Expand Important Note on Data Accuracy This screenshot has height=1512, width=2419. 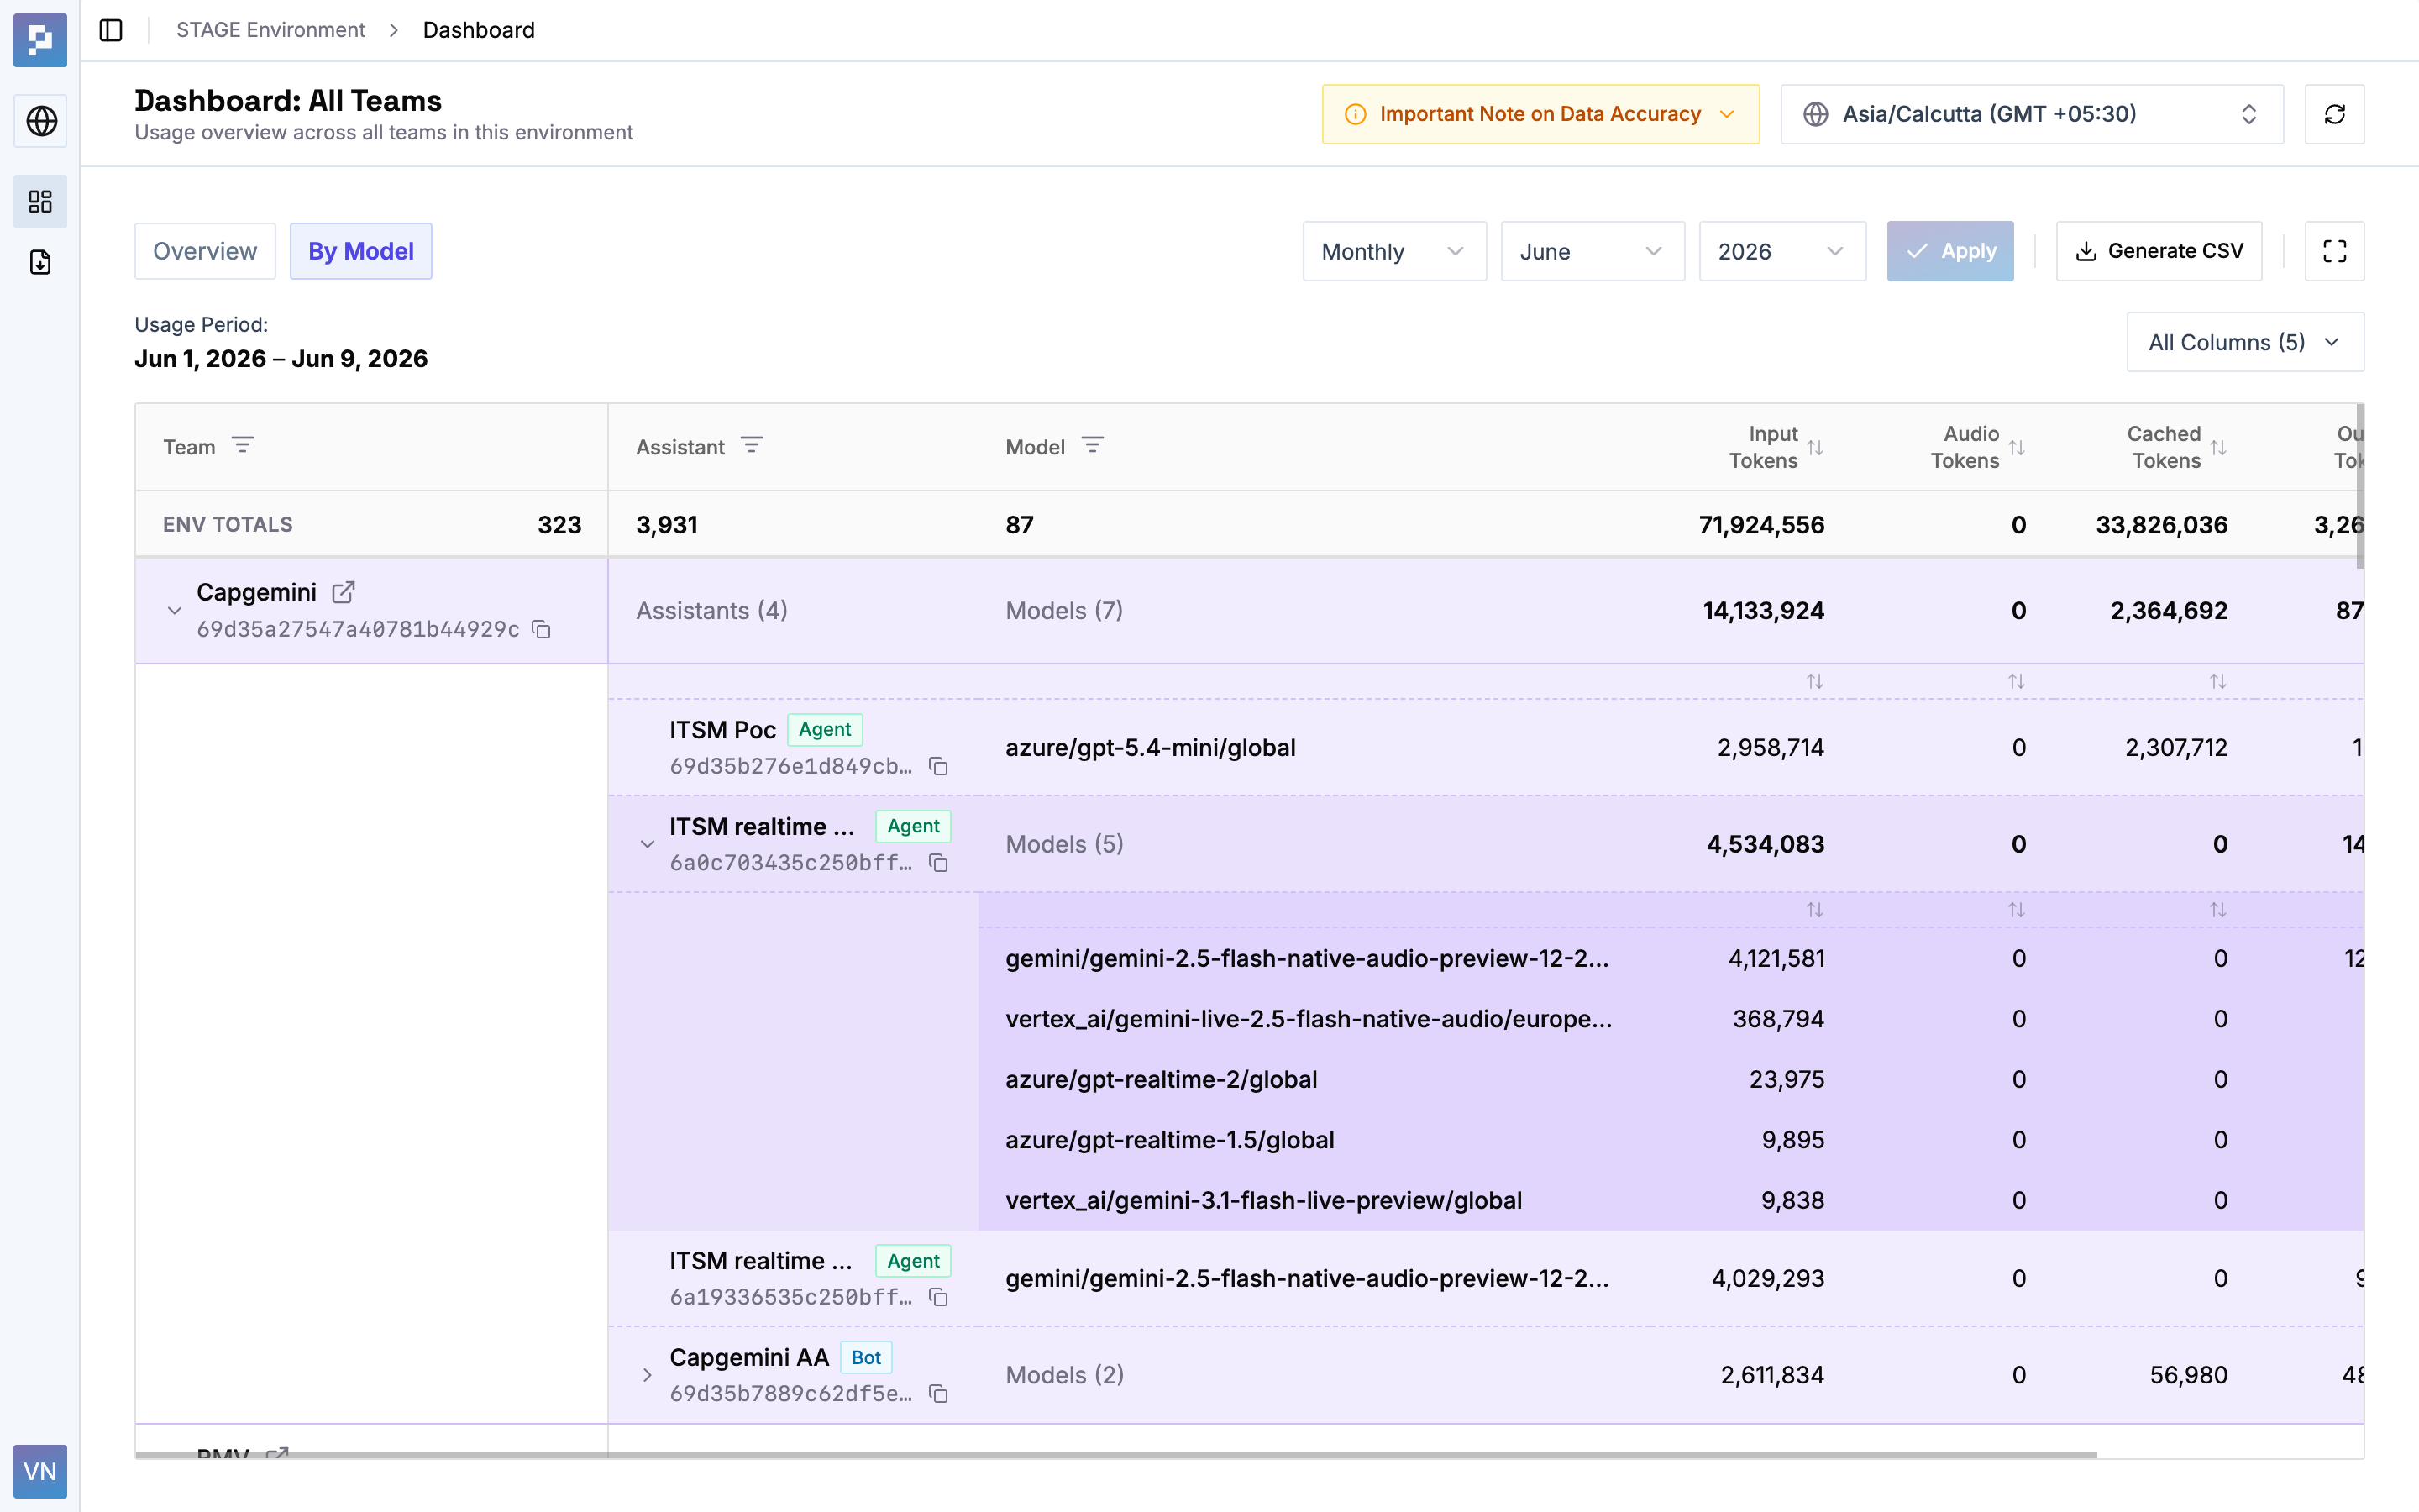click(1540, 114)
